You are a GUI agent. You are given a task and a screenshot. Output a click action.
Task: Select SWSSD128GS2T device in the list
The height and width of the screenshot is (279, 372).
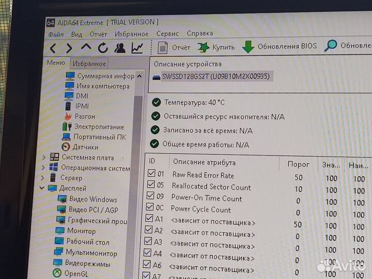pyautogui.click(x=215, y=76)
